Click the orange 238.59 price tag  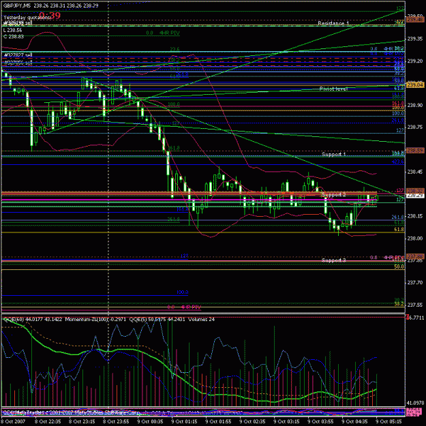pos(415,150)
